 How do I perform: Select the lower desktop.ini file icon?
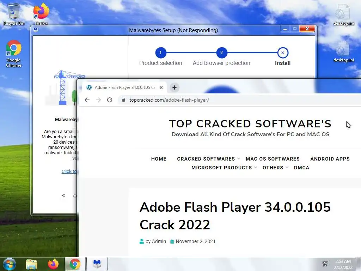tap(343, 52)
